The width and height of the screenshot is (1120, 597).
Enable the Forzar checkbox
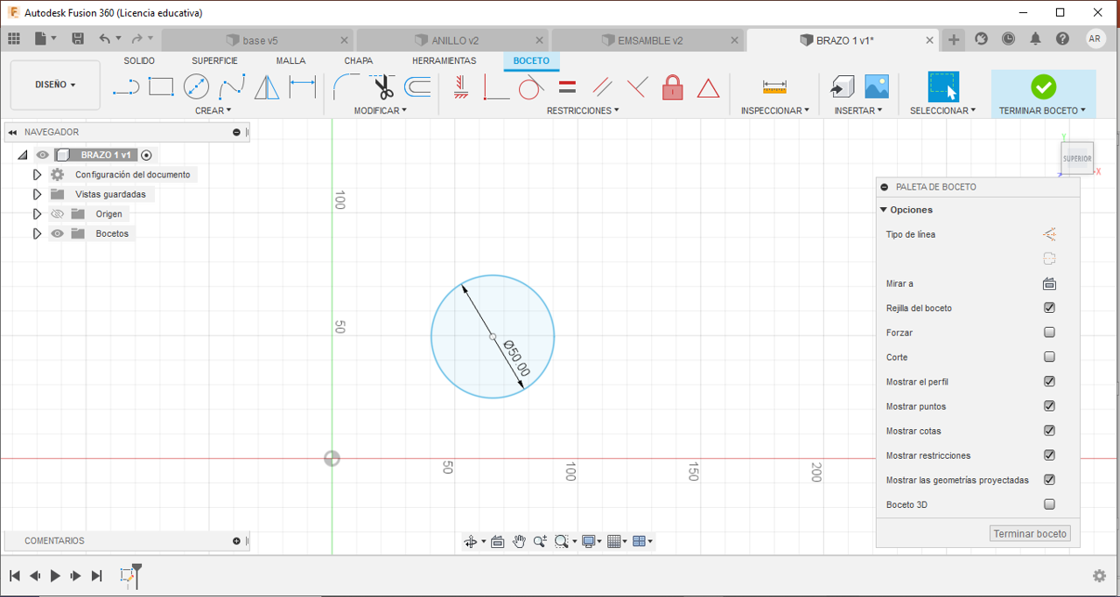click(x=1049, y=332)
